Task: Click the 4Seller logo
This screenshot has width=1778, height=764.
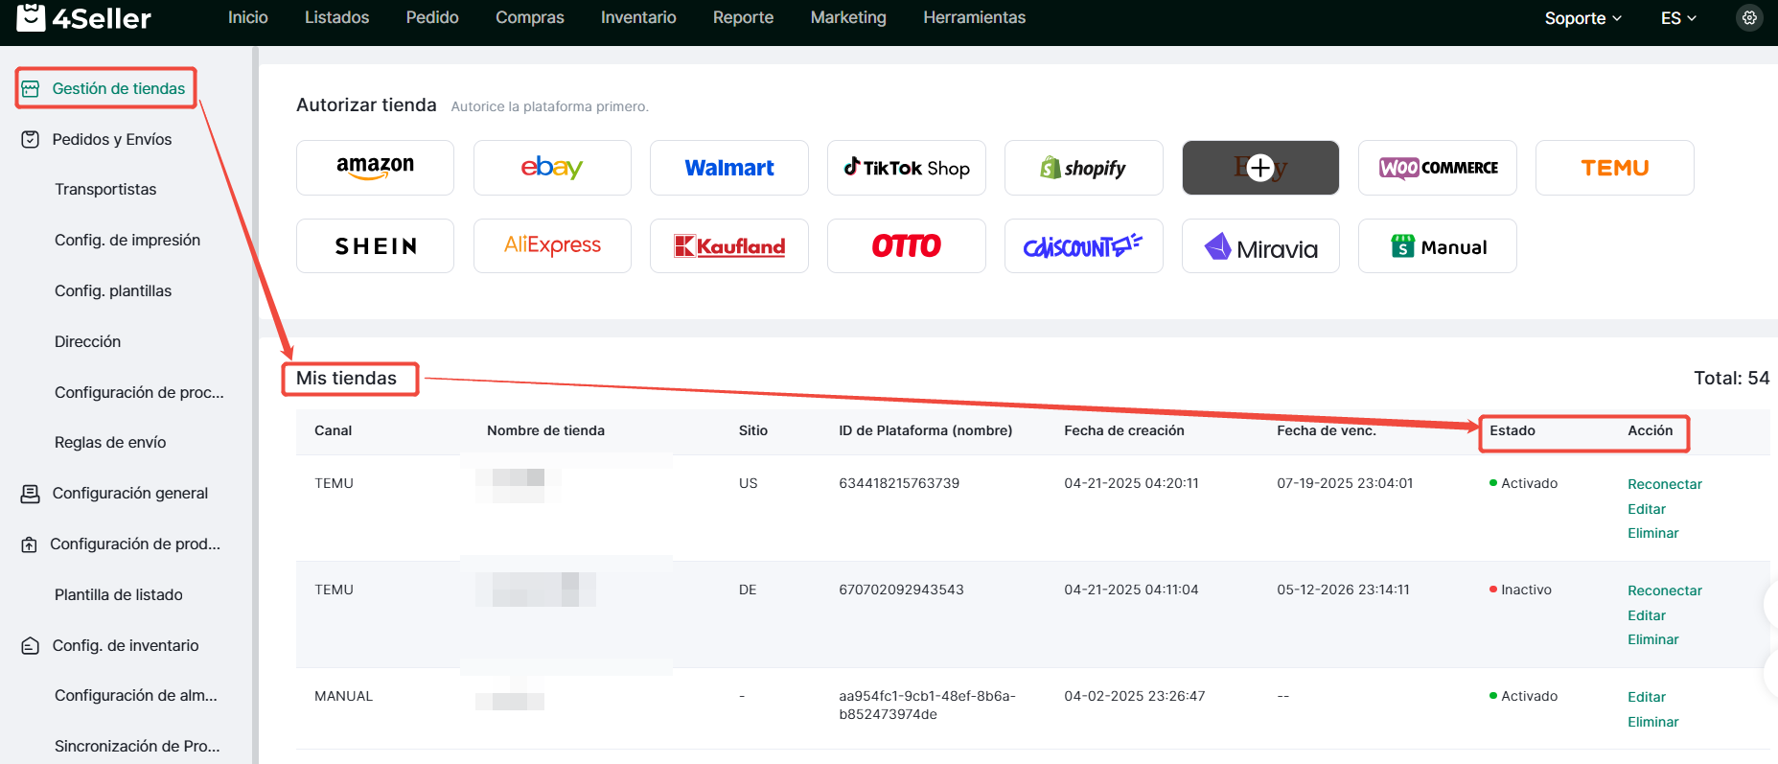Action: pos(84,17)
